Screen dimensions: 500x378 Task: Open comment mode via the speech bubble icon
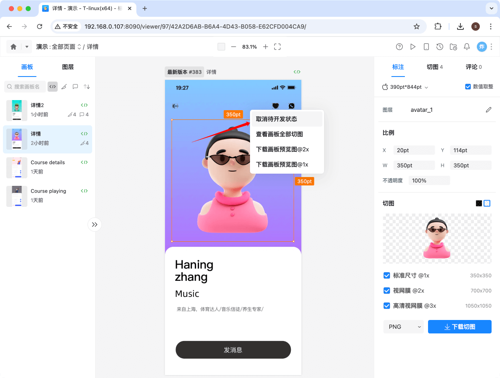[x=75, y=86]
